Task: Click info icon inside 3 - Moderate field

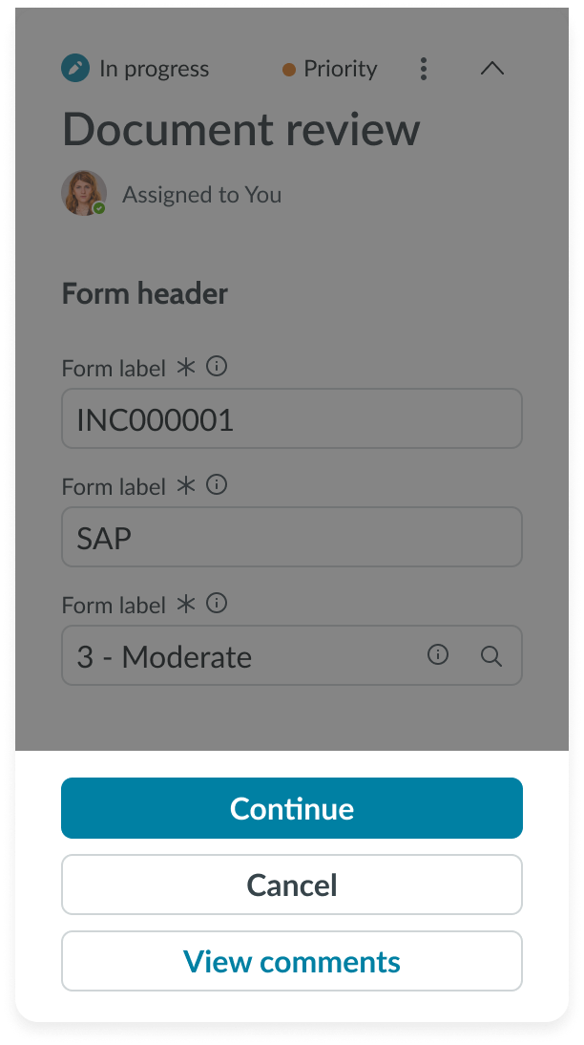Action: pos(438,655)
